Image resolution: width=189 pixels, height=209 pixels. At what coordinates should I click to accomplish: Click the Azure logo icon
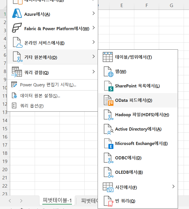point(17,13)
